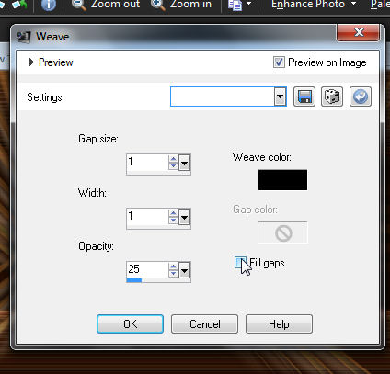The image size is (390, 374).
Task: Click the Zoom in magnifier icon
Action: [x=158, y=5]
